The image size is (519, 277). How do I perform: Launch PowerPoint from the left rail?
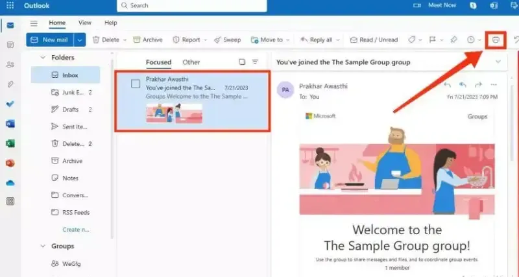point(10,163)
